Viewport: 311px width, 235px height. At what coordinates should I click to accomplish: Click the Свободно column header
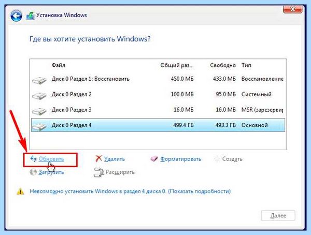[223, 65]
